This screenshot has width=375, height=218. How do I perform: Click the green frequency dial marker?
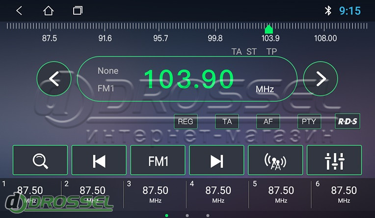269,29
